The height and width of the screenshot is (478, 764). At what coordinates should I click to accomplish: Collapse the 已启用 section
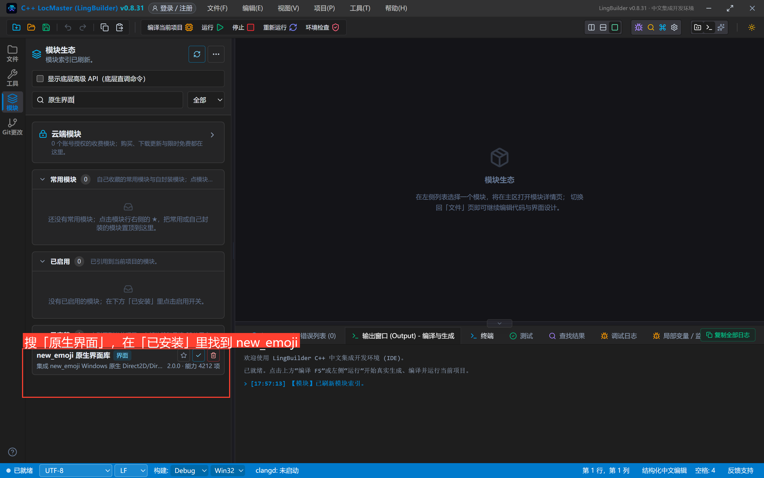[42, 261]
